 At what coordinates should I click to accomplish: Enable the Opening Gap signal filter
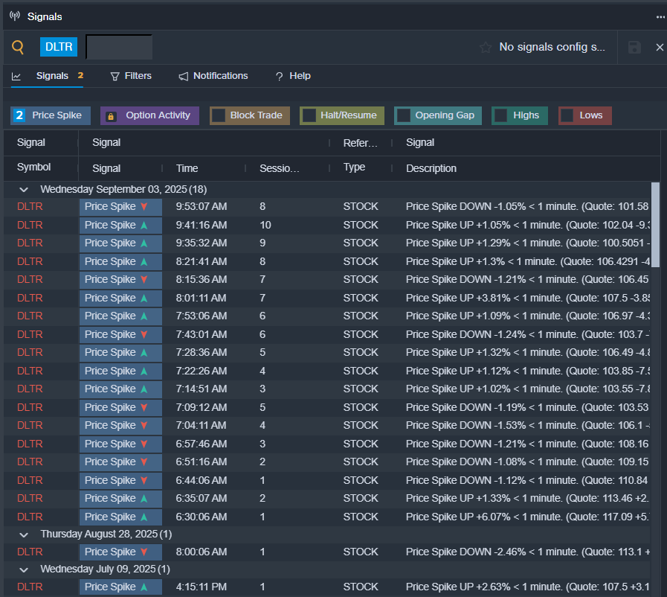438,115
